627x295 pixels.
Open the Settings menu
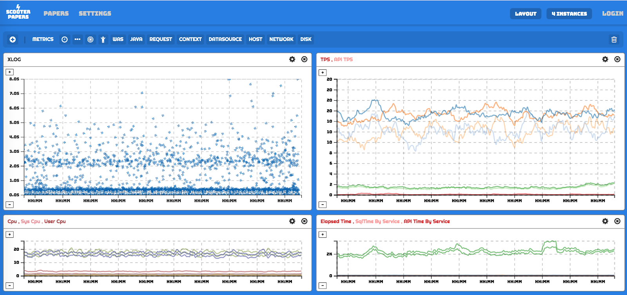95,13
